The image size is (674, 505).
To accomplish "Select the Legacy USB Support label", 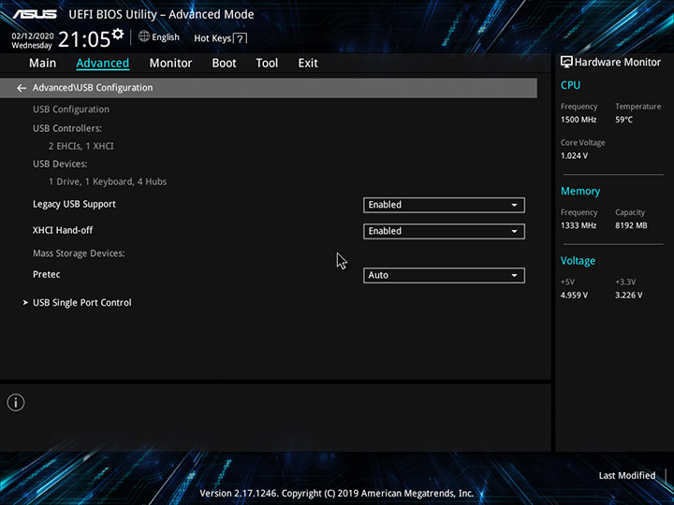I will (74, 204).
